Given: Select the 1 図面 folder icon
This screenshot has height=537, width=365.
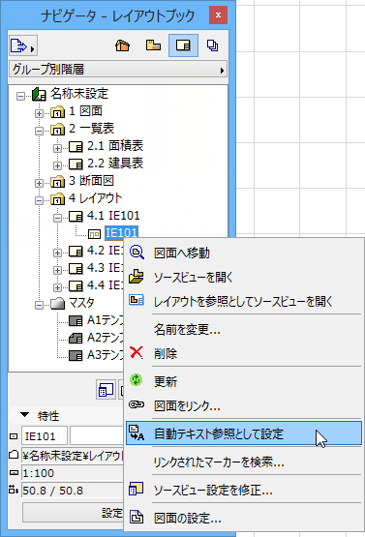Looking at the screenshot, I should pyautogui.click(x=57, y=112).
